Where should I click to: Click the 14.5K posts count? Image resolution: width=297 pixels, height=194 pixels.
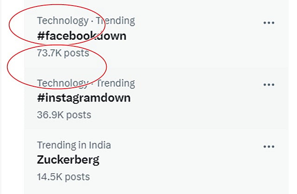coord(63,177)
